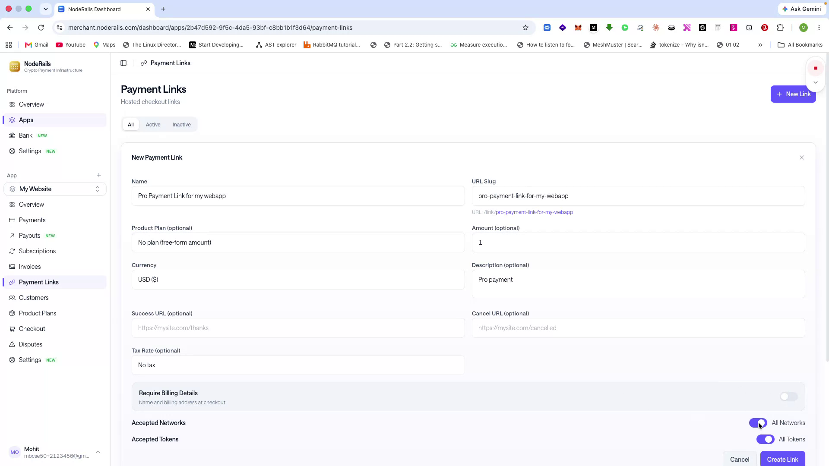The width and height of the screenshot is (829, 466).
Task: Open the Currency dropdown
Action: click(298, 280)
